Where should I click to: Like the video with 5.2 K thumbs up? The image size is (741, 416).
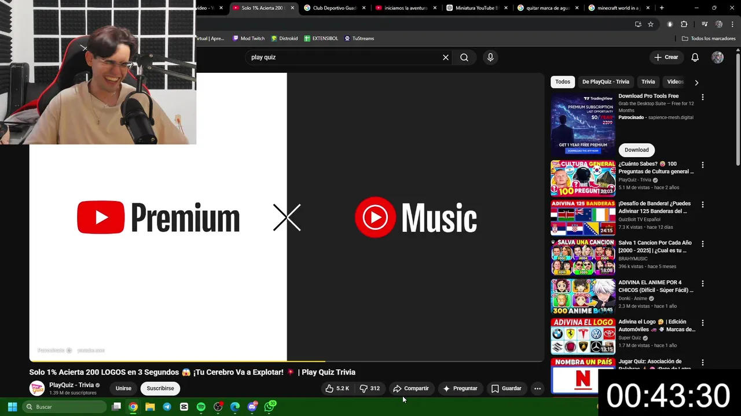click(x=337, y=388)
